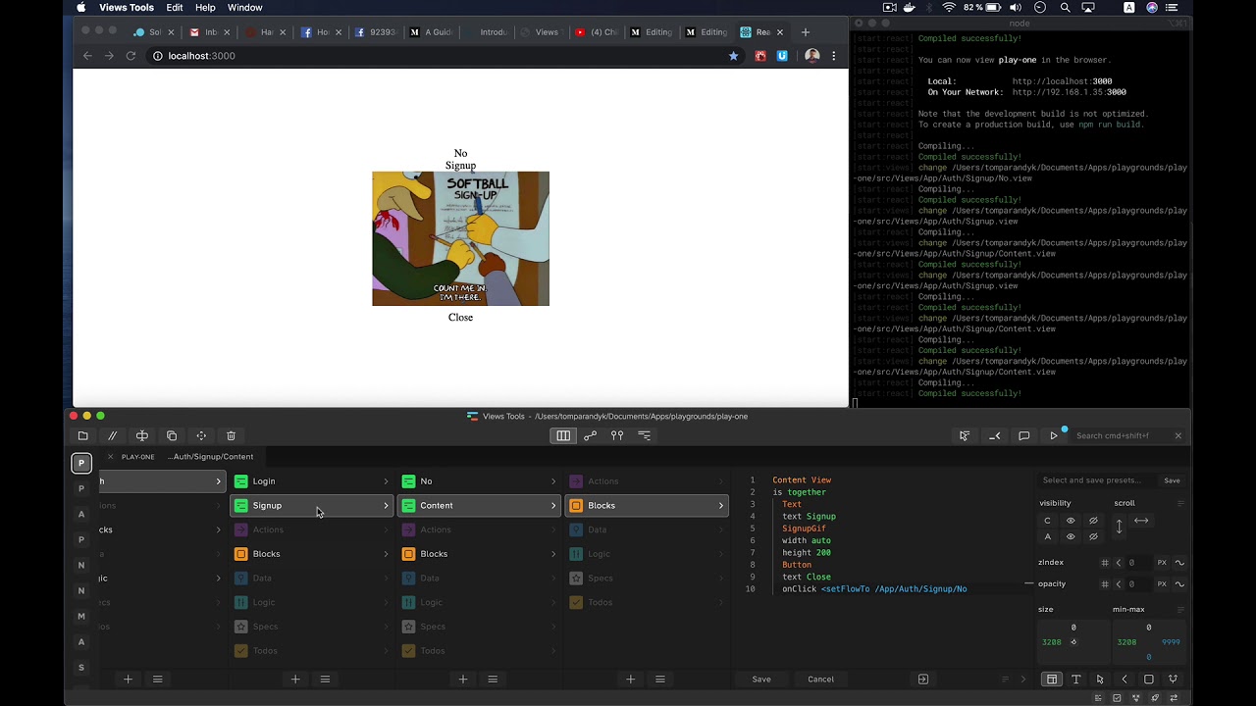
Task: Enable vertical scroll arrow toggle
Action: 1119,527
